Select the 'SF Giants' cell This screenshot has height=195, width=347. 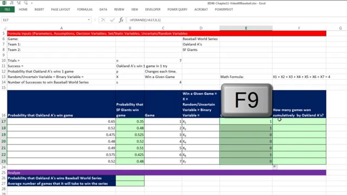[201, 50]
